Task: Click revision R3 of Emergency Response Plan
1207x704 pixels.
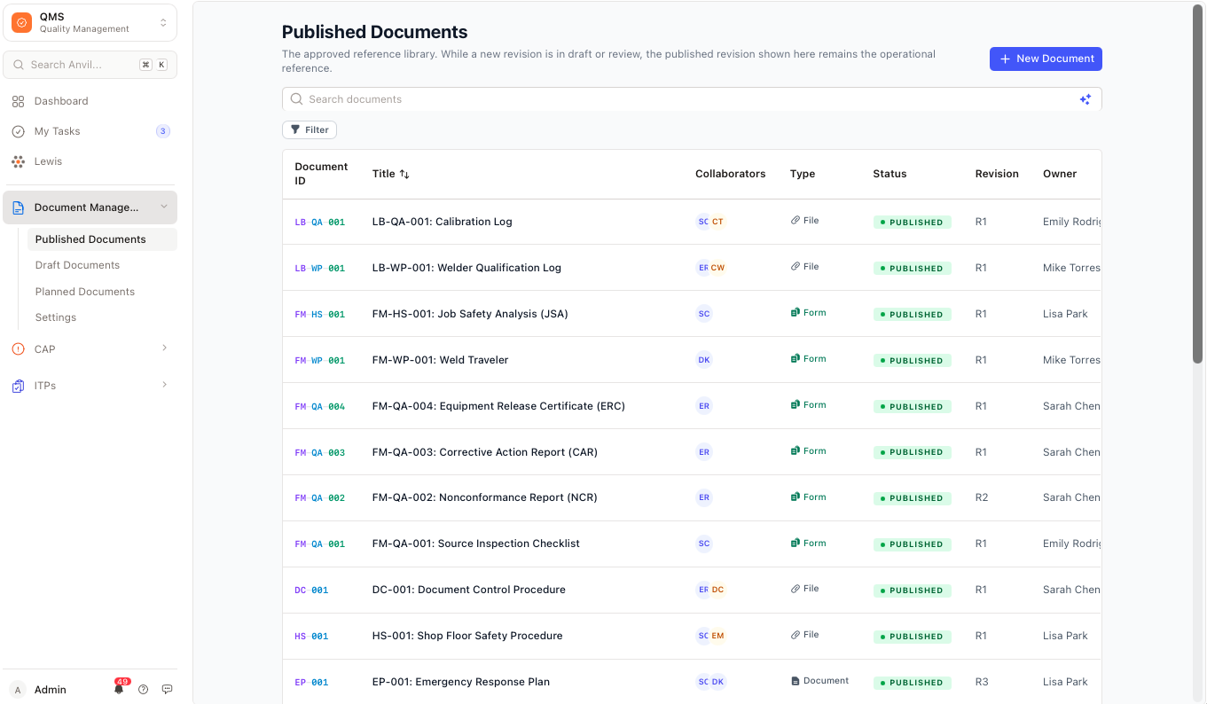Action: point(982,682)
